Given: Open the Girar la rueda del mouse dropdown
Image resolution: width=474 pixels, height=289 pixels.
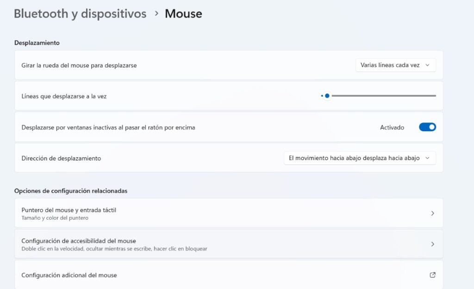Looking at the screenshot, I should (x=396, y=65).
